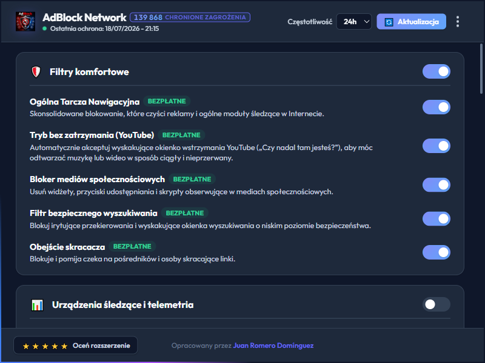Click description starting with Blokuj irytujące przekierowania
The image size is (485, 363).
(200, 226)
